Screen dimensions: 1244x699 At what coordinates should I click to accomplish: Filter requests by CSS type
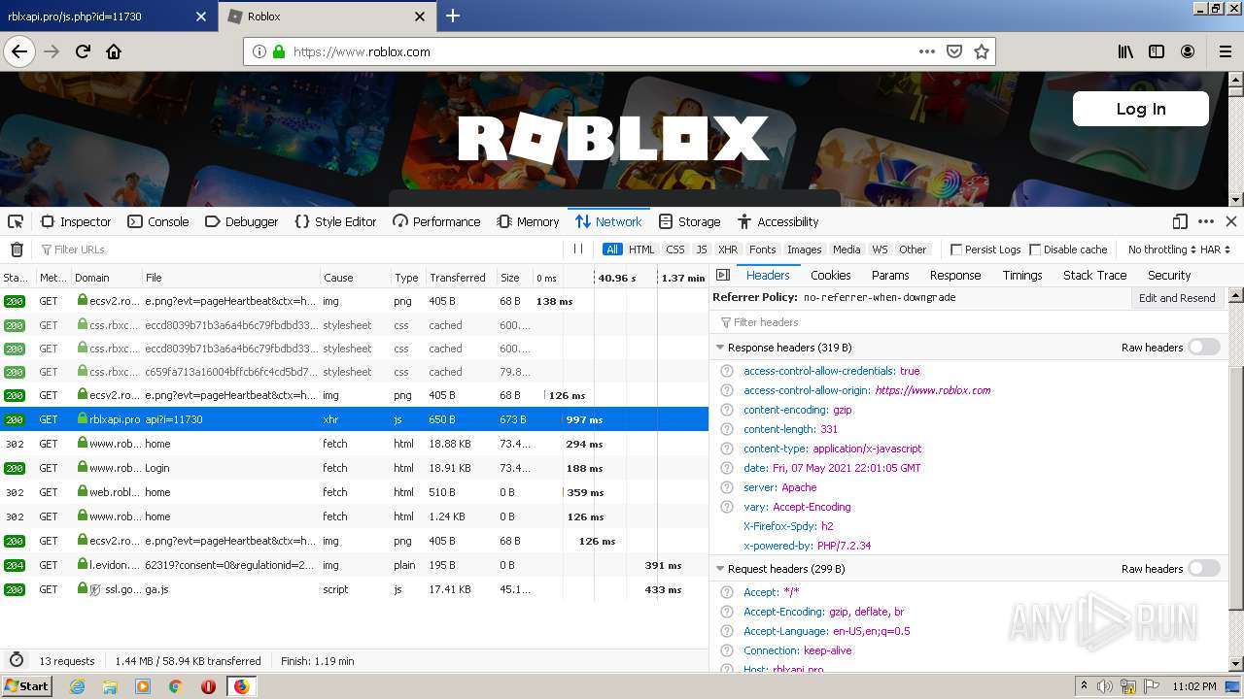675,250
